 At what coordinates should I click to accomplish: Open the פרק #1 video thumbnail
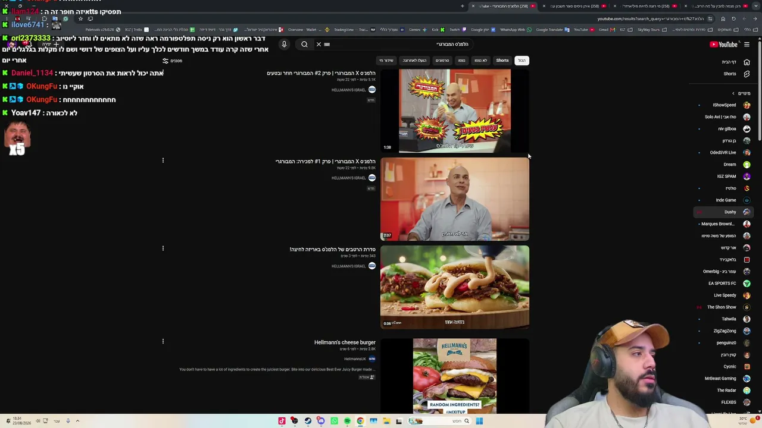point(455,199)
